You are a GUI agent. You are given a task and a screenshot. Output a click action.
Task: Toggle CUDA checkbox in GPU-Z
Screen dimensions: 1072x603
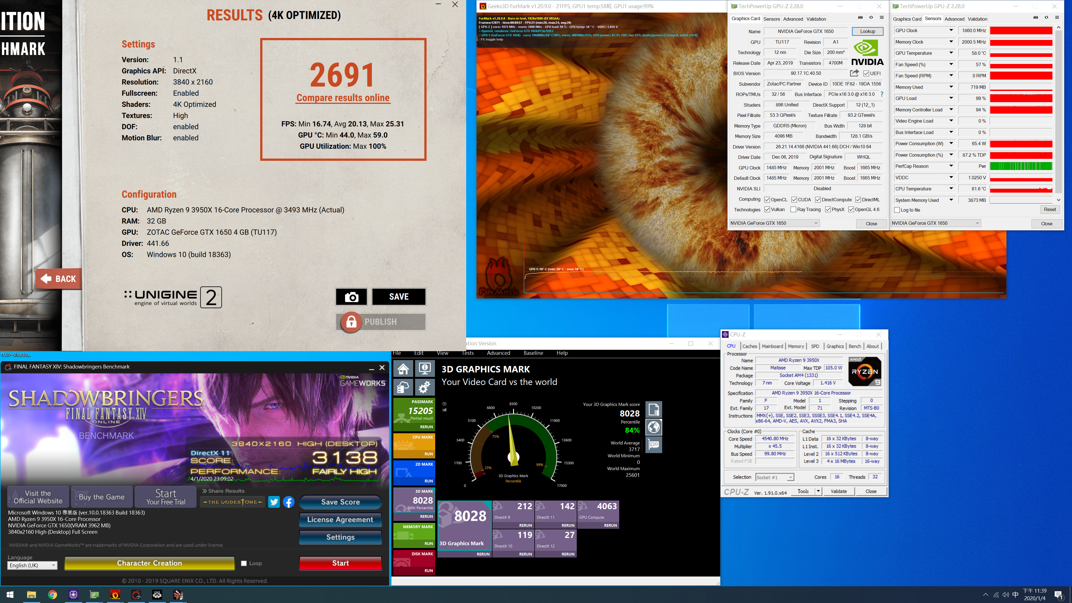[794, 199]
